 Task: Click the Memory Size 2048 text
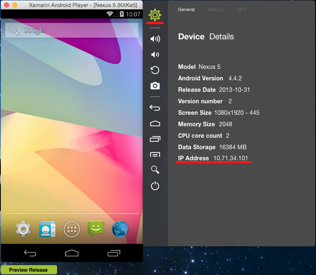pyautogui.click(x=205, y=124)
